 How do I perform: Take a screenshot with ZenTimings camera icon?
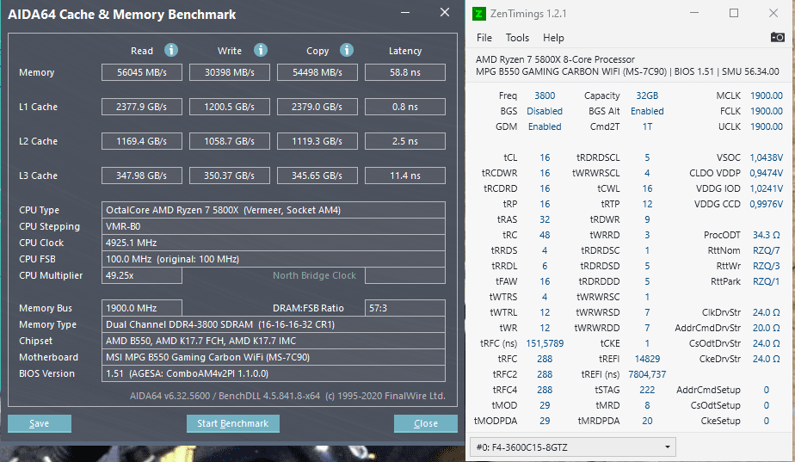tap(777, 37)
